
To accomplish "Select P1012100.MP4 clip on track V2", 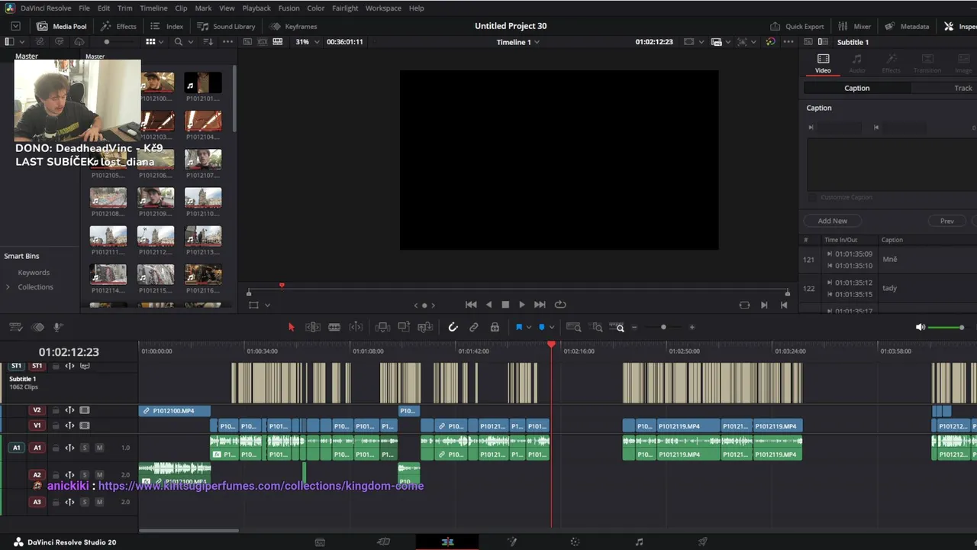I will pyautogui.click(x=175, y=411).
